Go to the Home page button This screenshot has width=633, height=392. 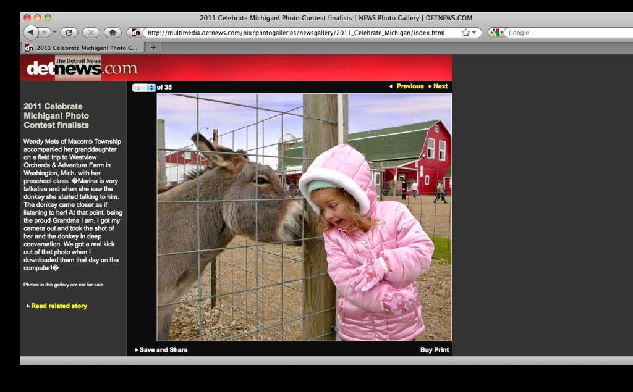click(x=112, y=32)
